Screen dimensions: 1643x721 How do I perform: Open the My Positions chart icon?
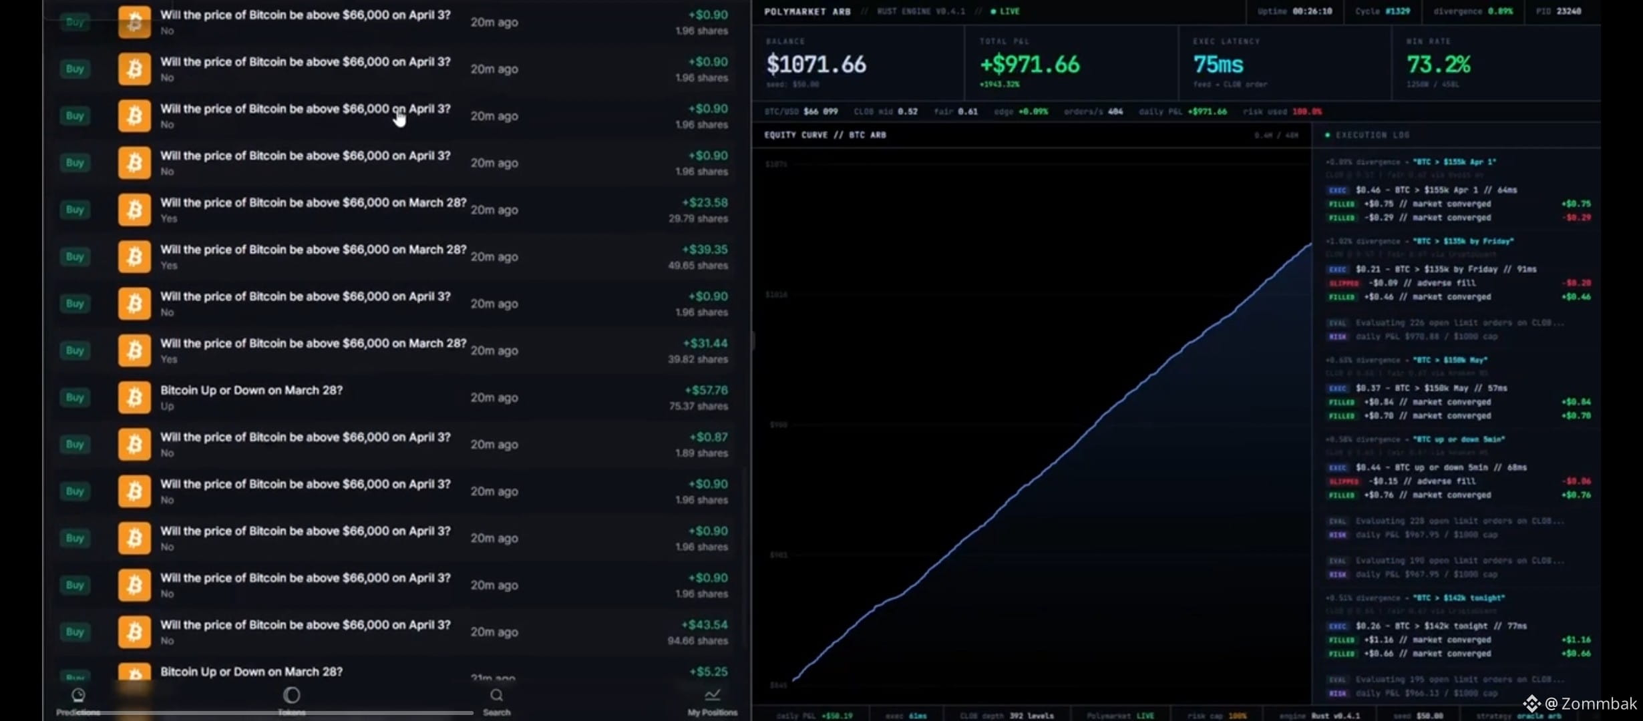[x=713, y=695]
